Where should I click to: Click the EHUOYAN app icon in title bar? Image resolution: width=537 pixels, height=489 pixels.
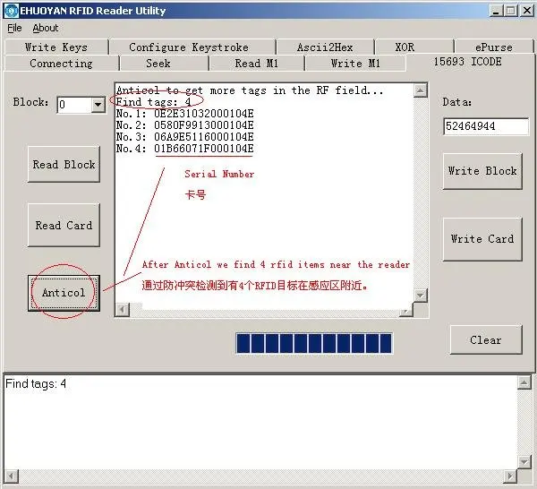point(11,11)
